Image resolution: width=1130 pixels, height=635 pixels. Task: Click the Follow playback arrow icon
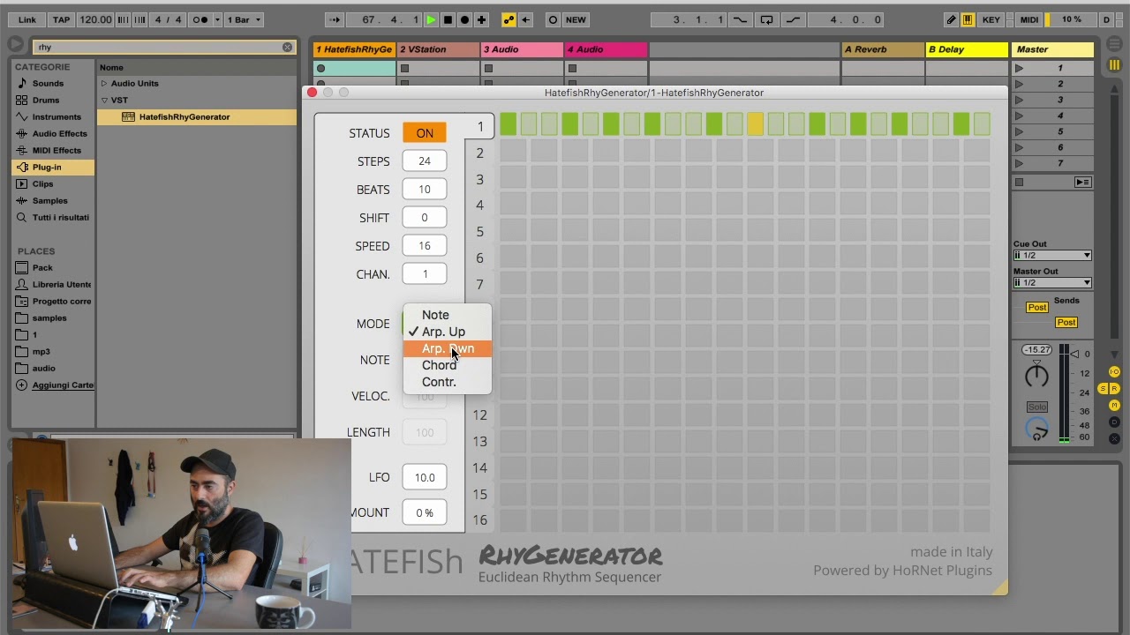335,19
